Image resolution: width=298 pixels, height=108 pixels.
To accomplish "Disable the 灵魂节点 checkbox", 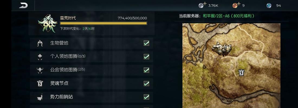I will point(146,83).
